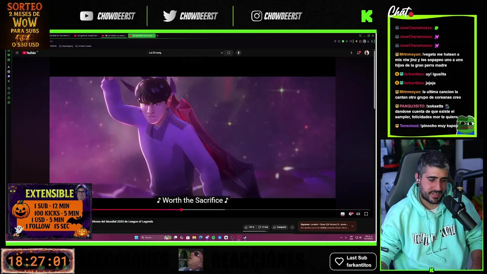Click the 'Compartir' share button
487x274 pixels.
(280, 227)
